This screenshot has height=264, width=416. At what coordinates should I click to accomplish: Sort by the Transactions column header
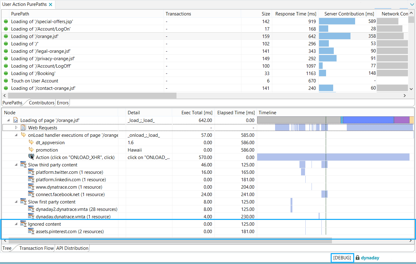178,14
